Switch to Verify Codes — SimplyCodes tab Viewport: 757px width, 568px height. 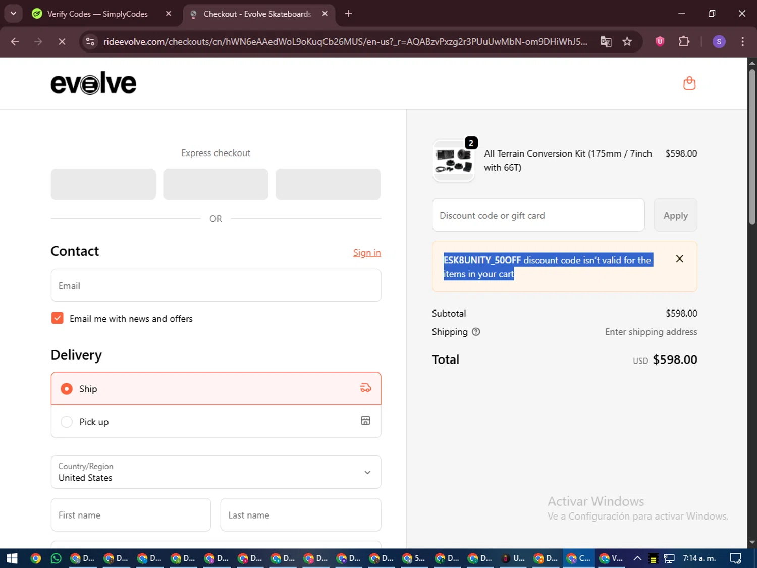[97, 14]
